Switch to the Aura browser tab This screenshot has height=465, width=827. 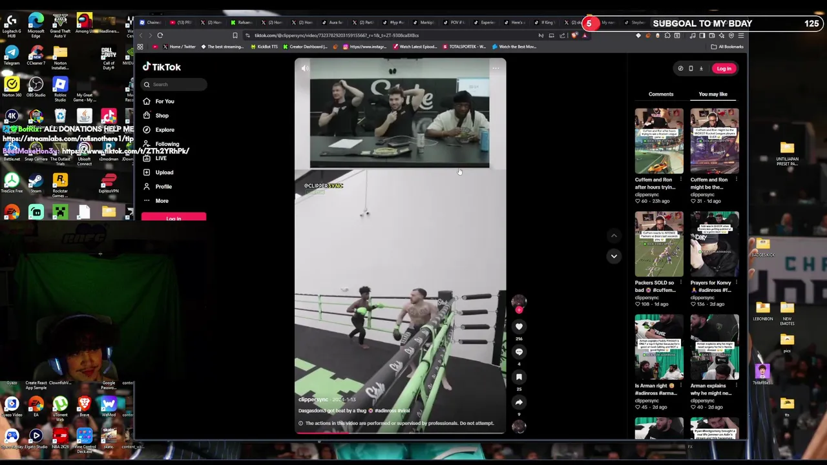point(333,23)
